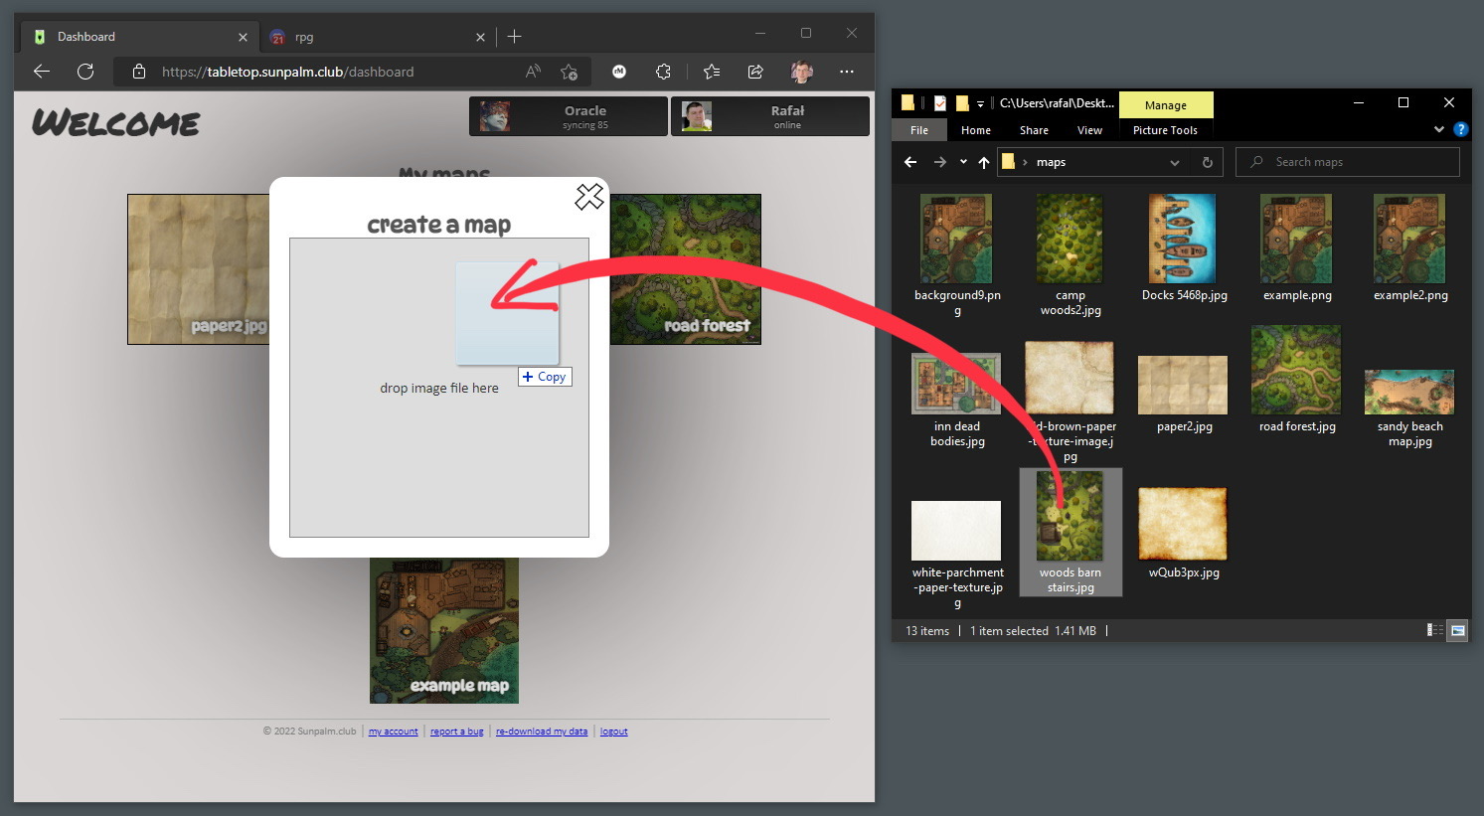Expand Explorer address bar history dropdown
Image resolution: width=1484 pixels, height=816 pixels.
1175,162
